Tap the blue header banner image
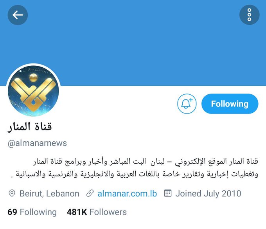 tap(133, 42)
